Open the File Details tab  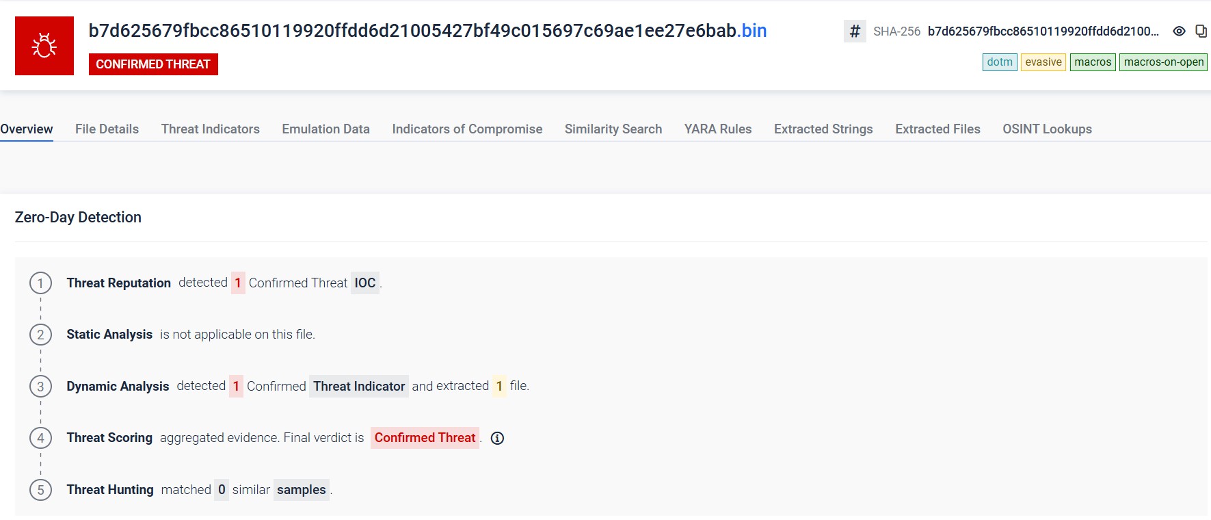point(107,129)
